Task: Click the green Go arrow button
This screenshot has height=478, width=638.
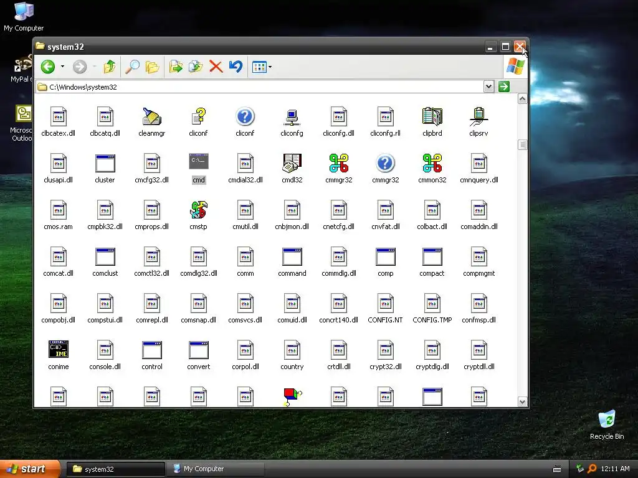Action: tap(504, 87)
